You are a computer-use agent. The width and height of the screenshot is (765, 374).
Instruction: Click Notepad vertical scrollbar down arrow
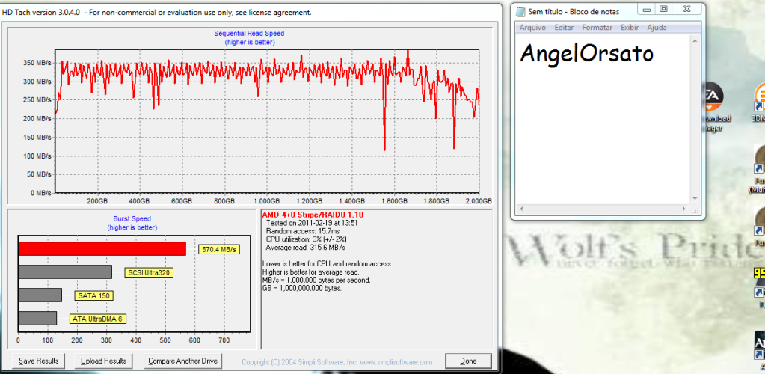696,198
